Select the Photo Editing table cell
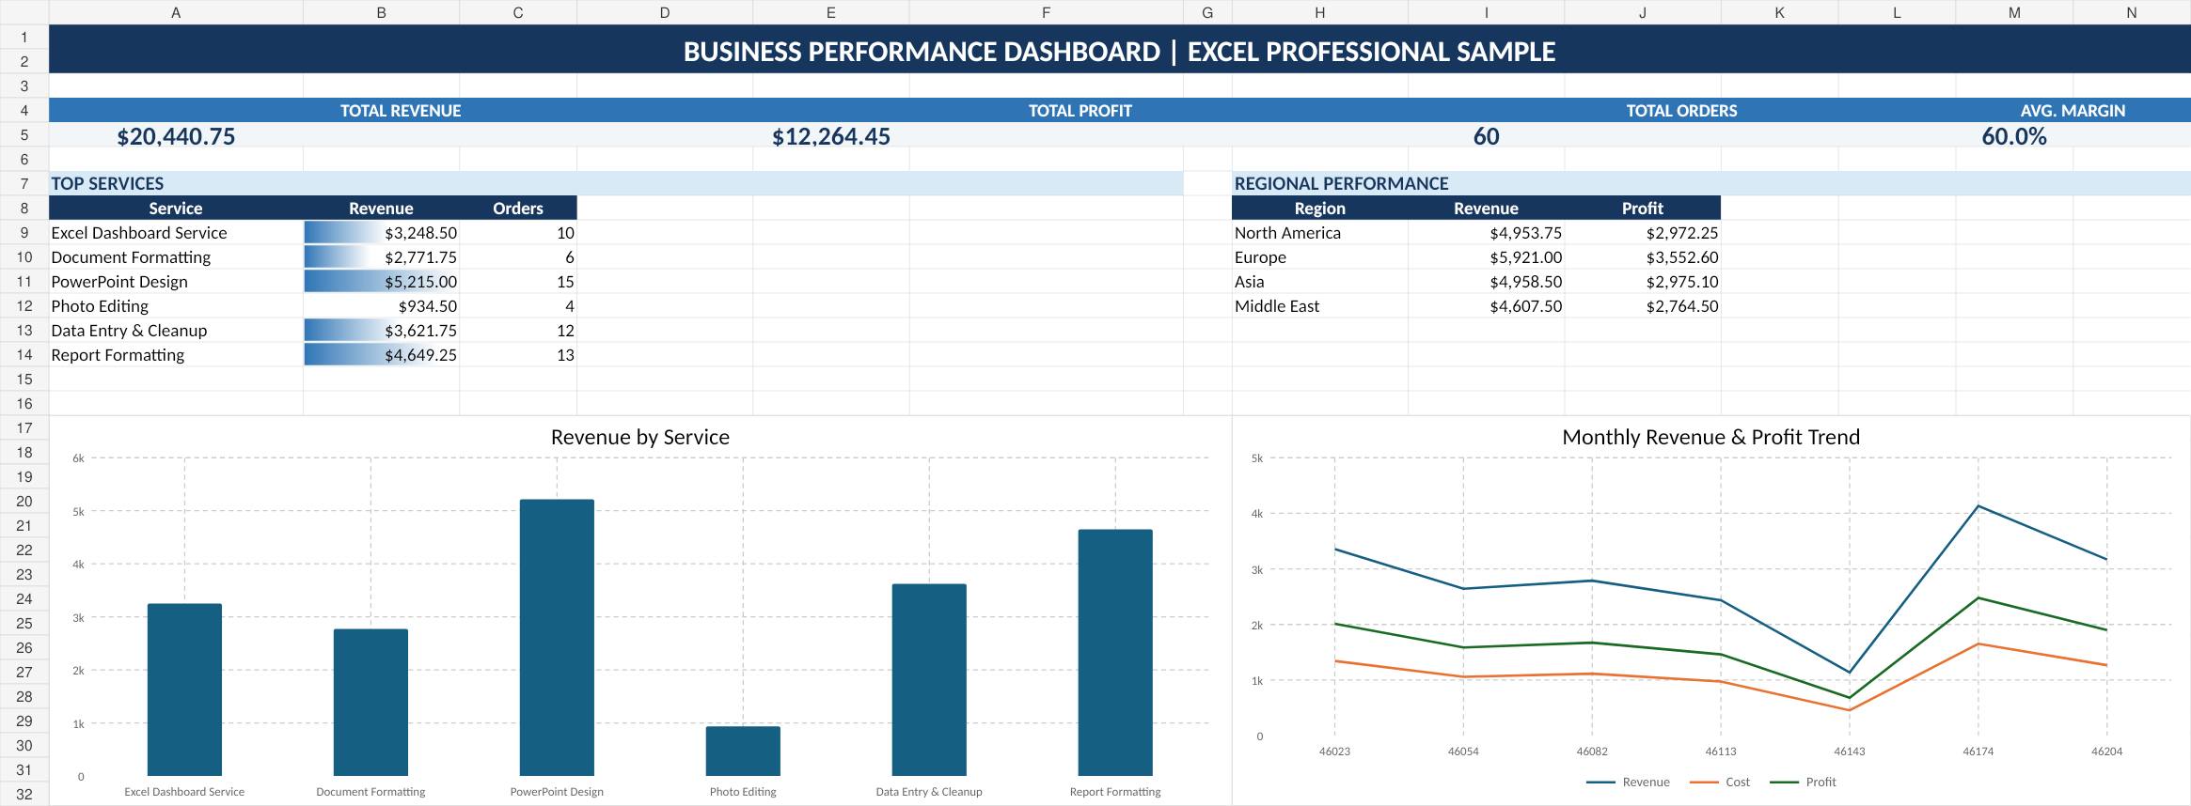 pos(176,306)
